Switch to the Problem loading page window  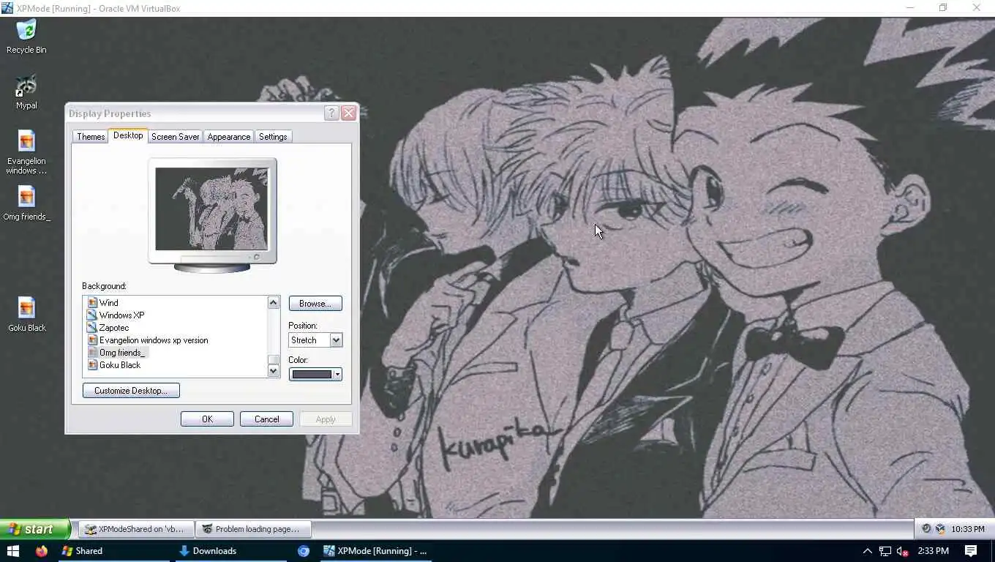(253, 529)
